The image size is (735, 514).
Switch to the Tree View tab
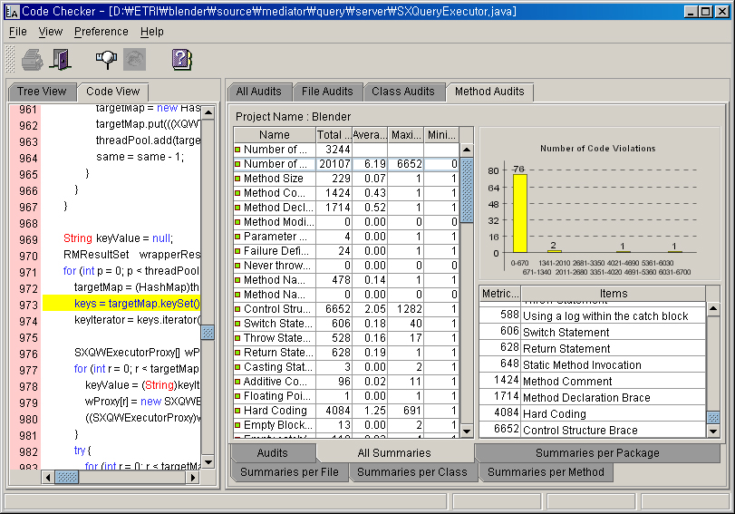click(42, 92)
